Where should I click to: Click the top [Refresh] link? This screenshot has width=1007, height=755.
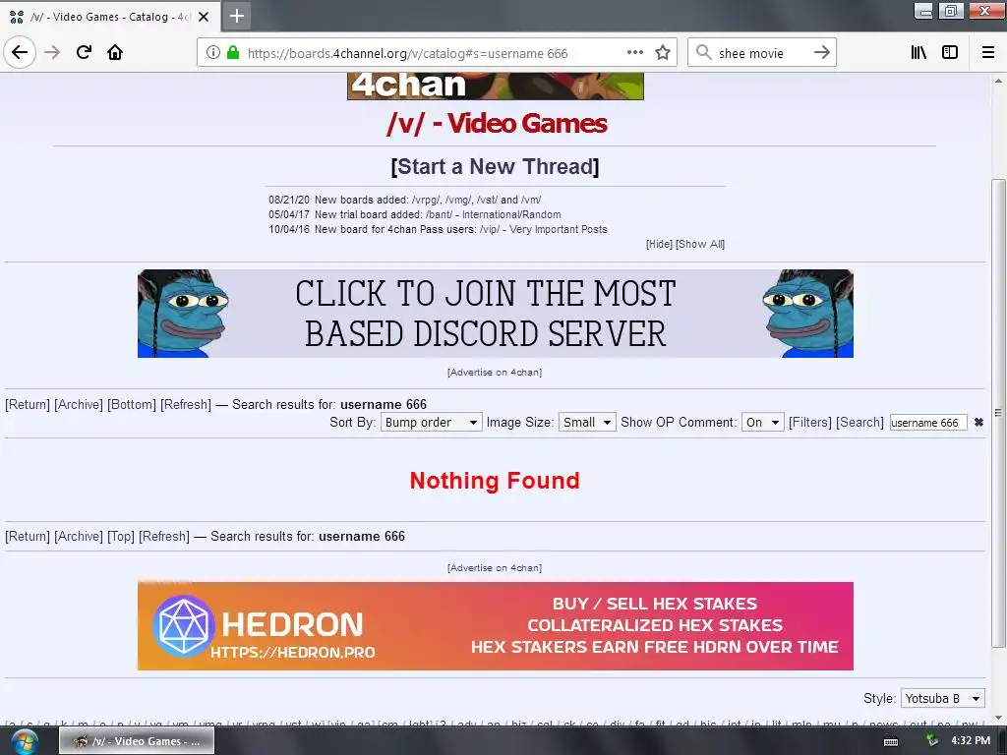(186, 404)
